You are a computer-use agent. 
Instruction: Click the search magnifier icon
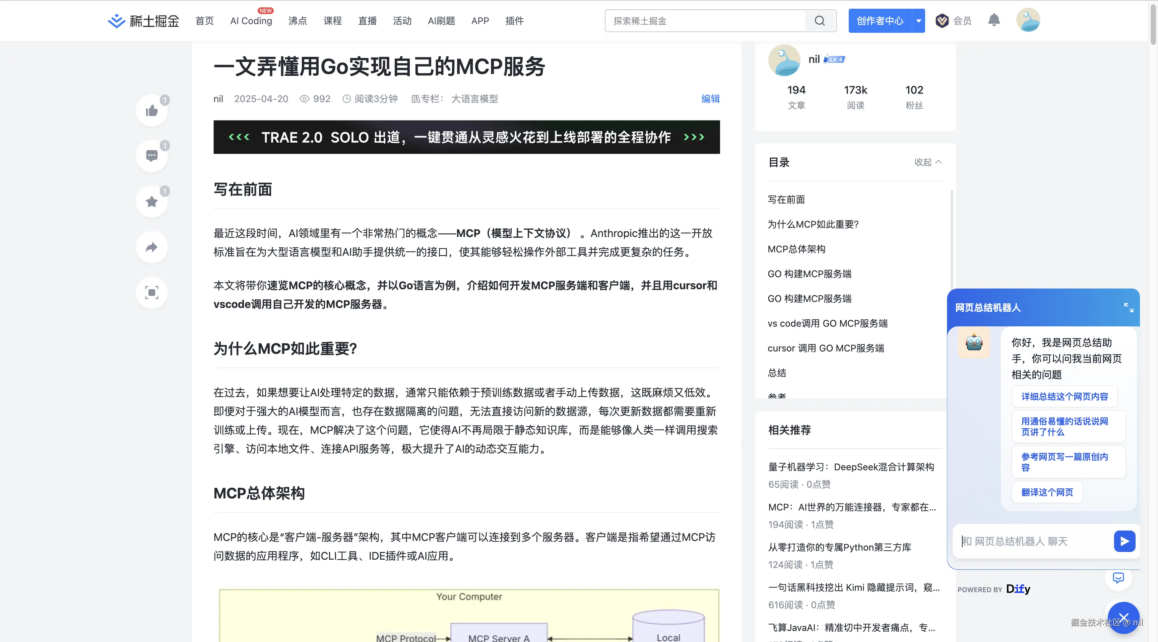[820, 21]
